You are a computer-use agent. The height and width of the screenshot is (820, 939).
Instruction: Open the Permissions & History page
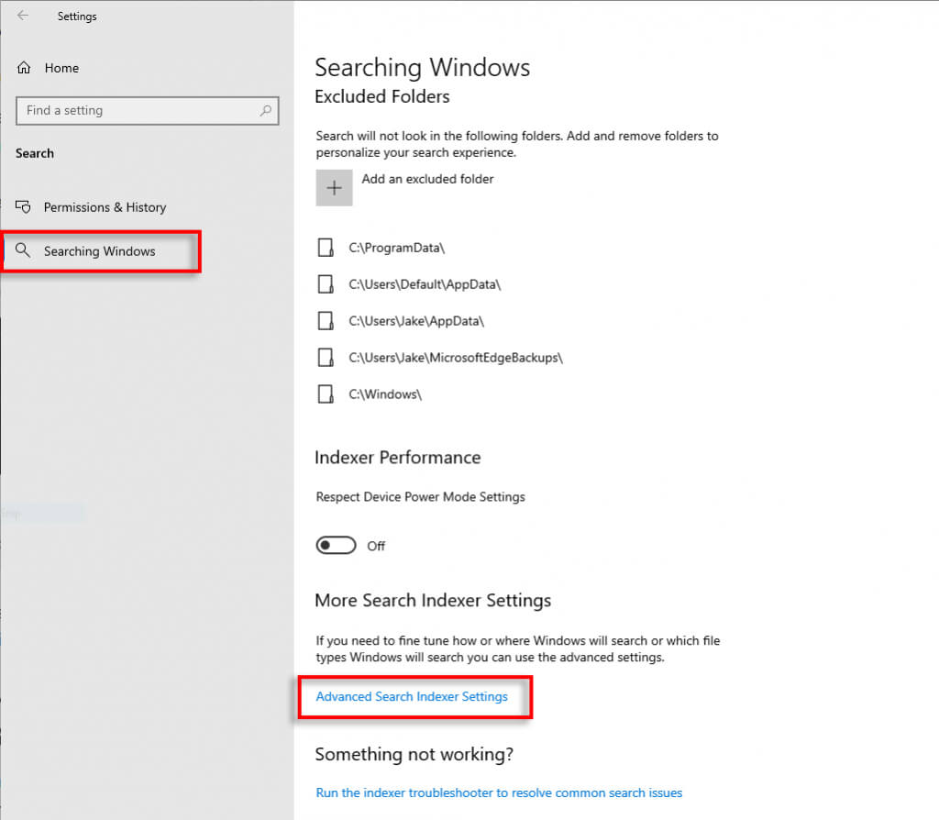click(x=105, y=207)
